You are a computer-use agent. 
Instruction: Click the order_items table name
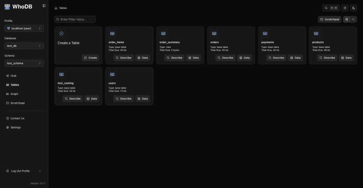coord(116,43)
